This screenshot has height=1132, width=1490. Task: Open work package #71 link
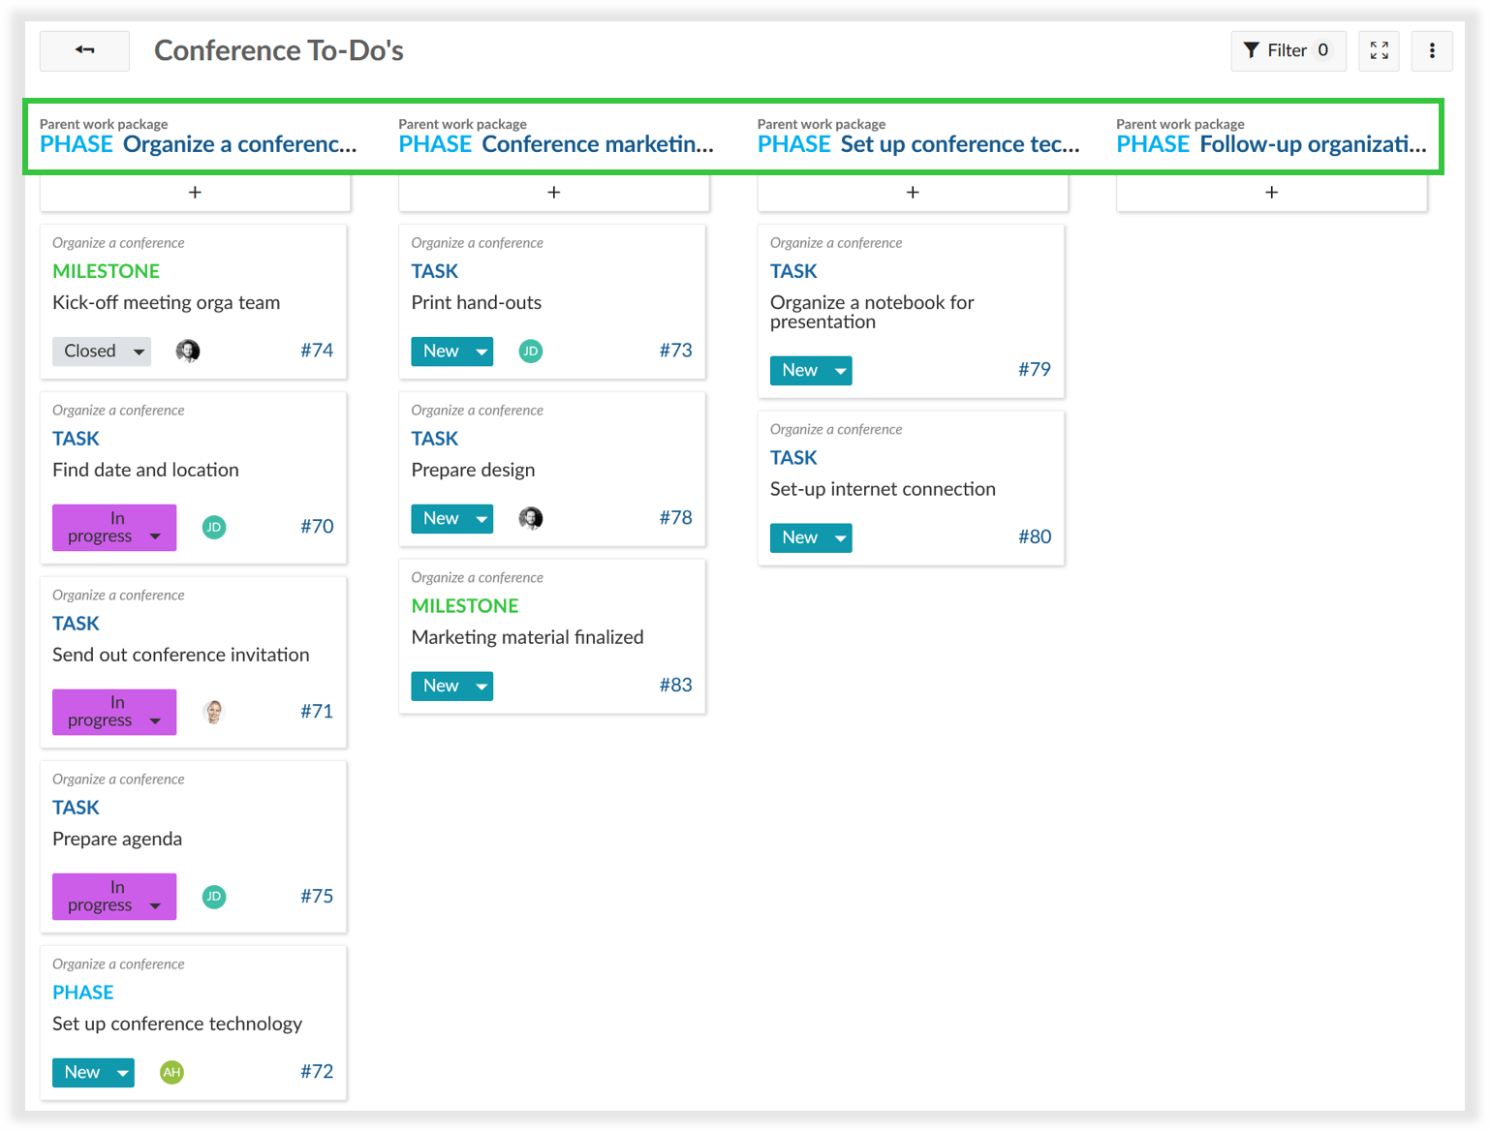click(316, 711)
